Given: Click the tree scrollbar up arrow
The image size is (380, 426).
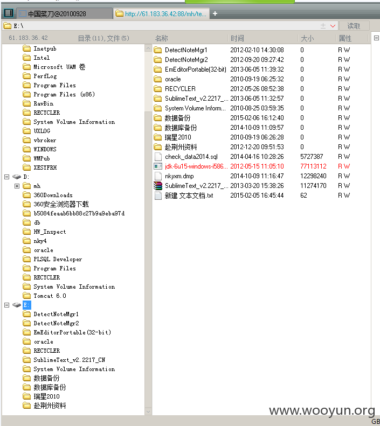Looking at the screenshot, I should tap(148, 48).
